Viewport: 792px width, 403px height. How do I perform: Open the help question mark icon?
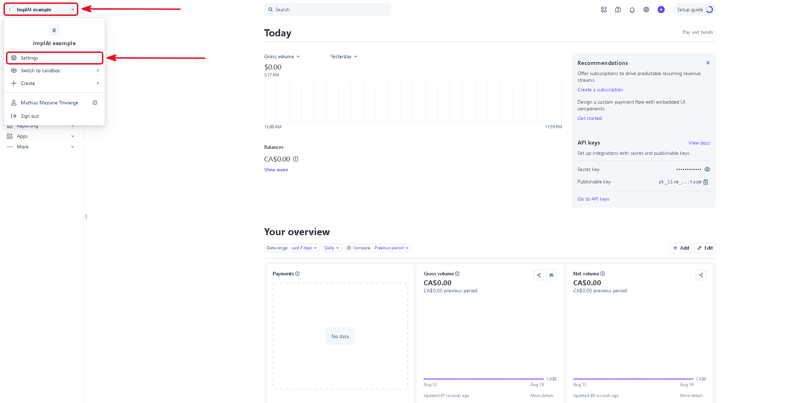(618, 10)
